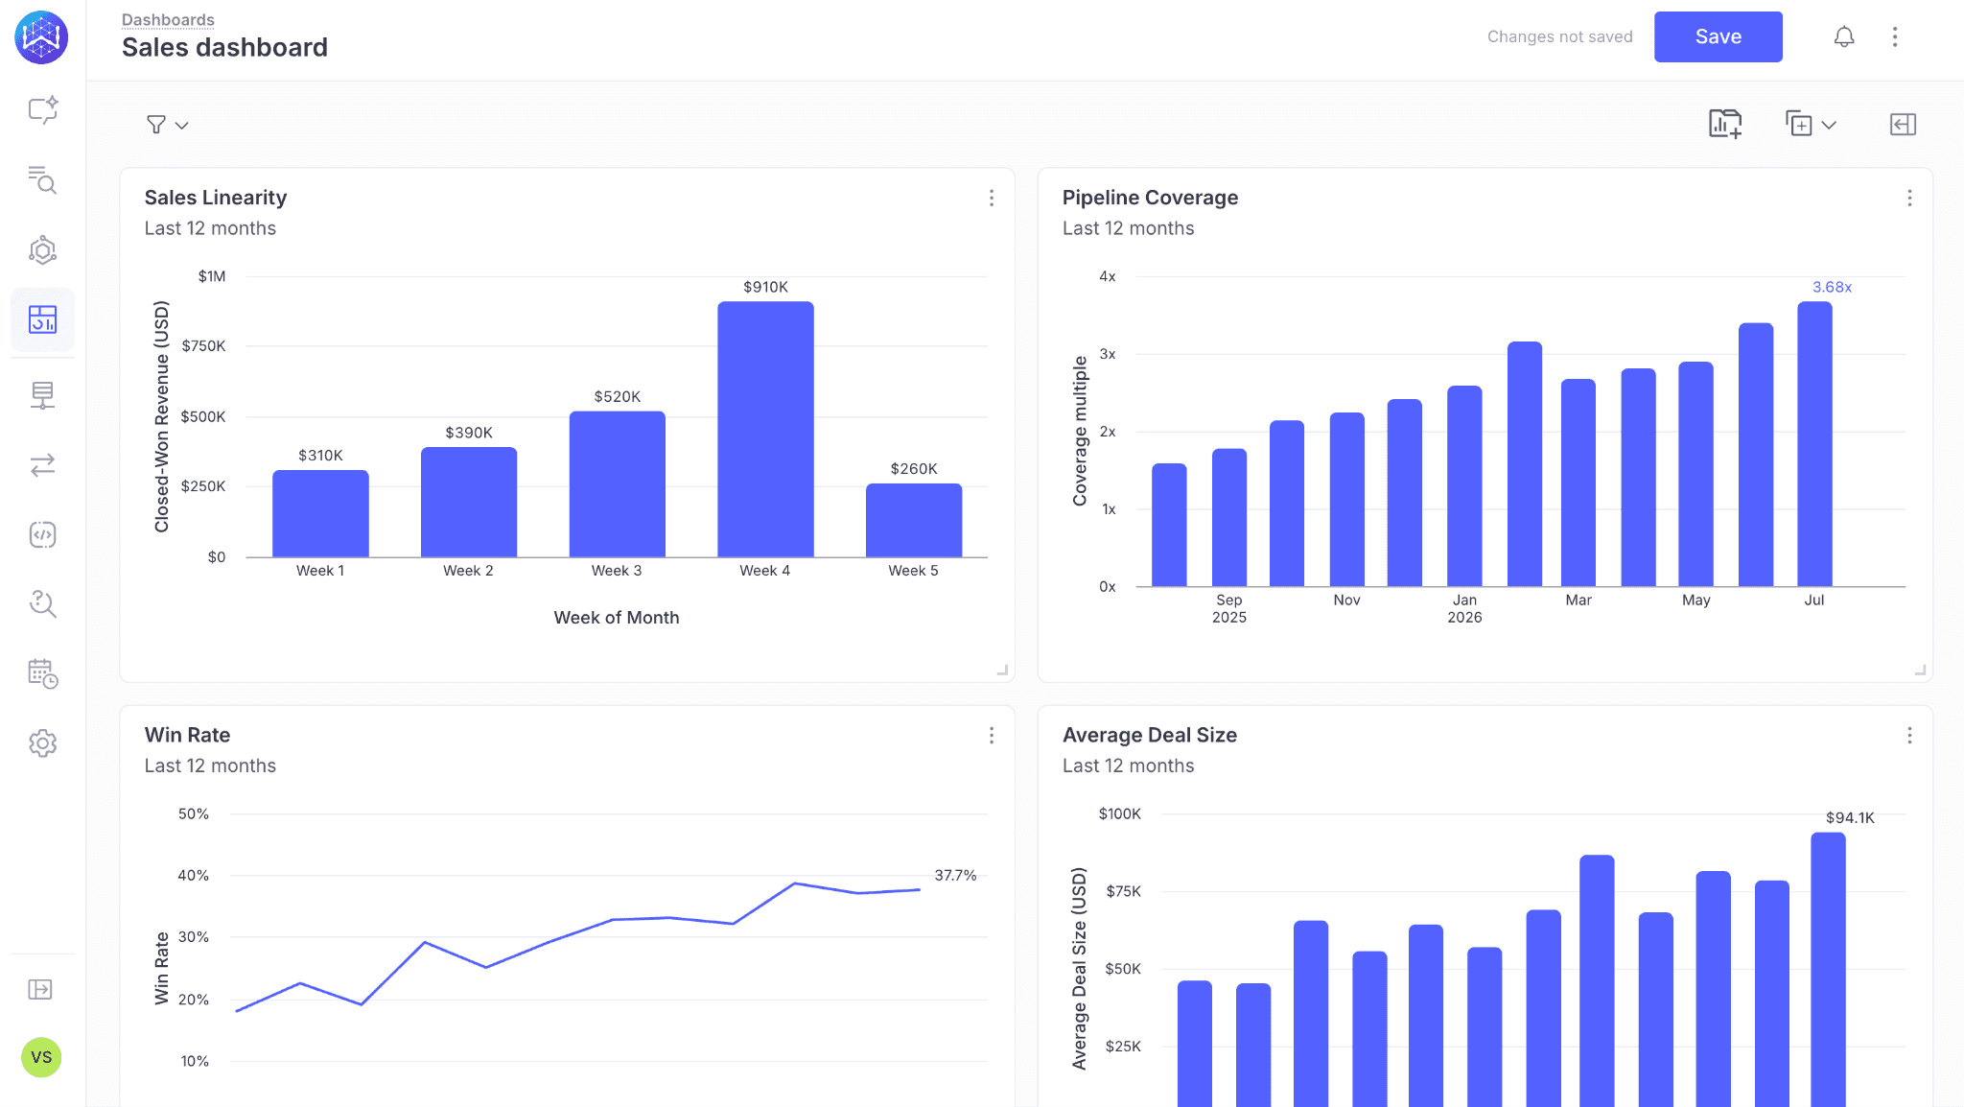Screen dimensions: 1964x1107
Task: Open the notifications bell
Action: point(1844,36)
